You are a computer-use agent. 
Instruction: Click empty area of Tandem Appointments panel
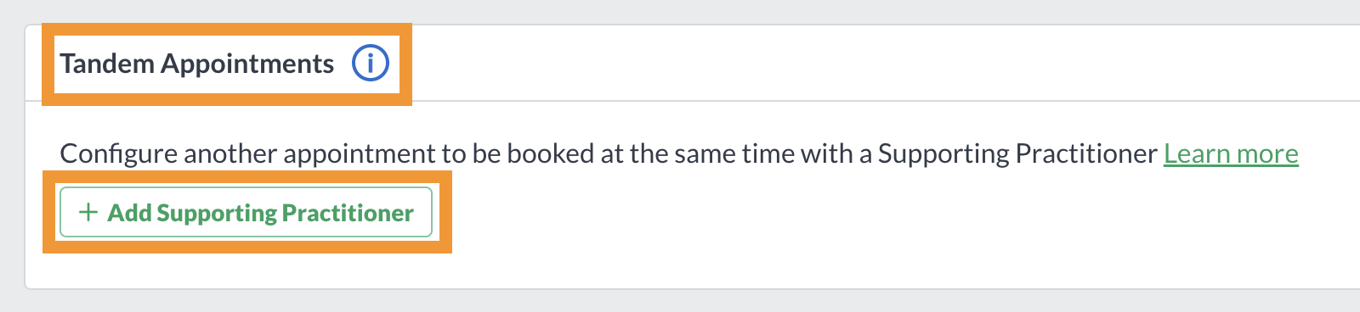click(850, 237)
